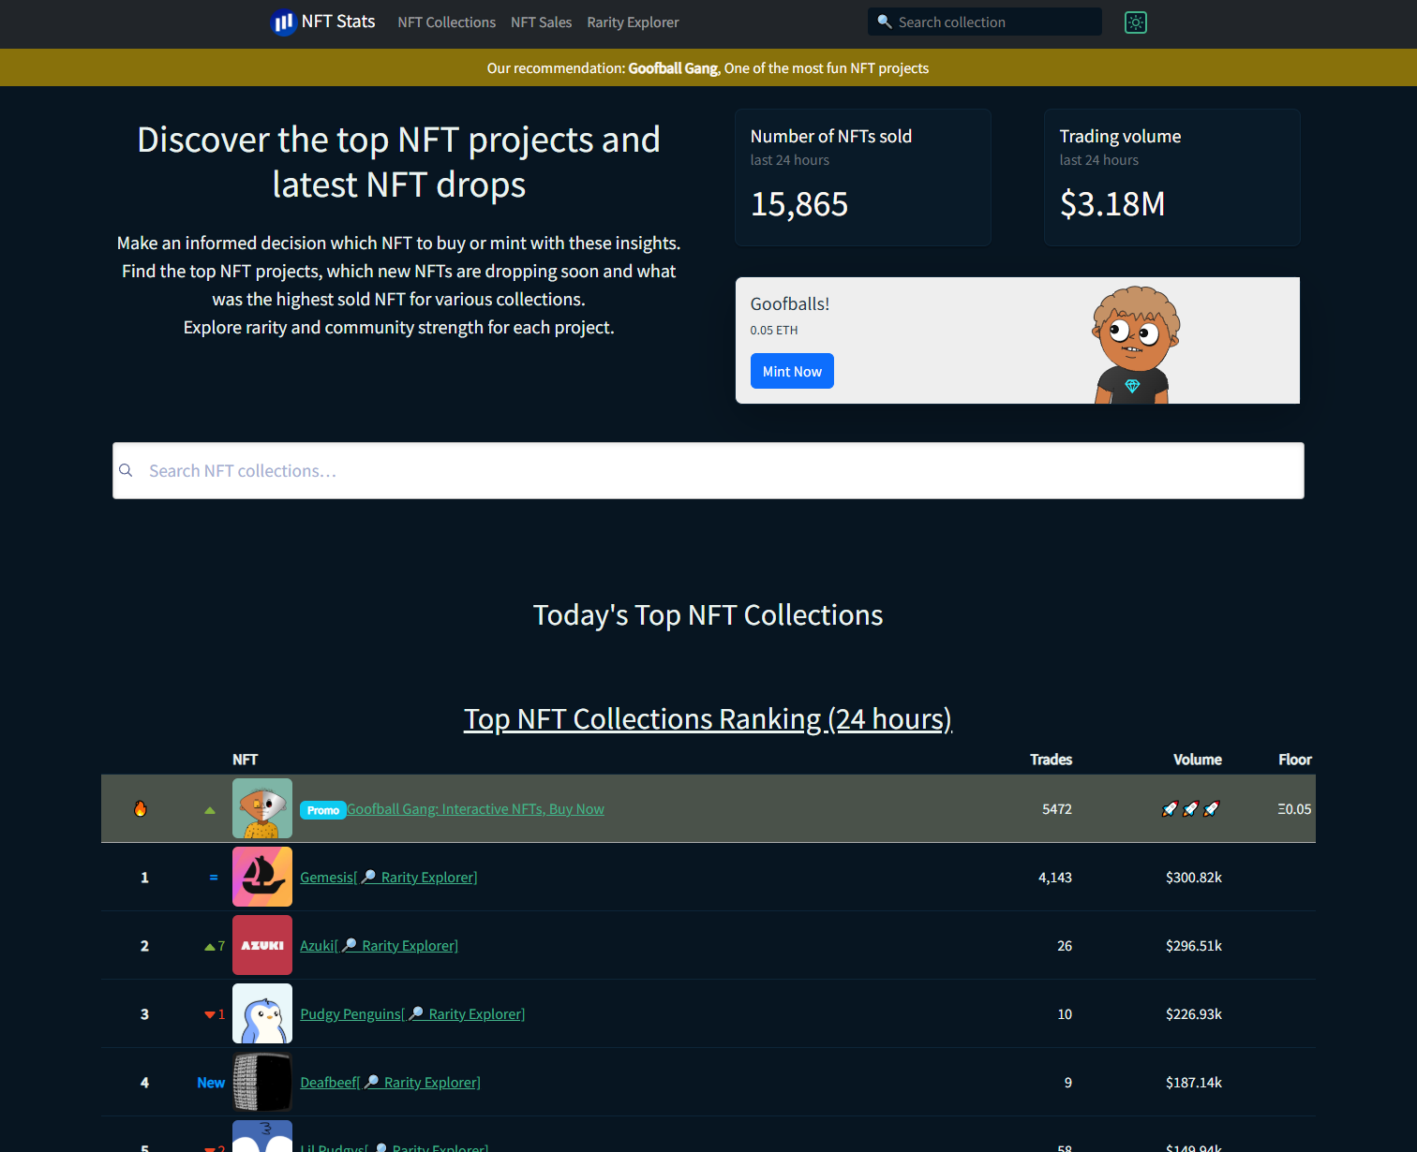
Task: Open Rarity Explorer link for Deafbeef
Action: (x=422, y=1083)
